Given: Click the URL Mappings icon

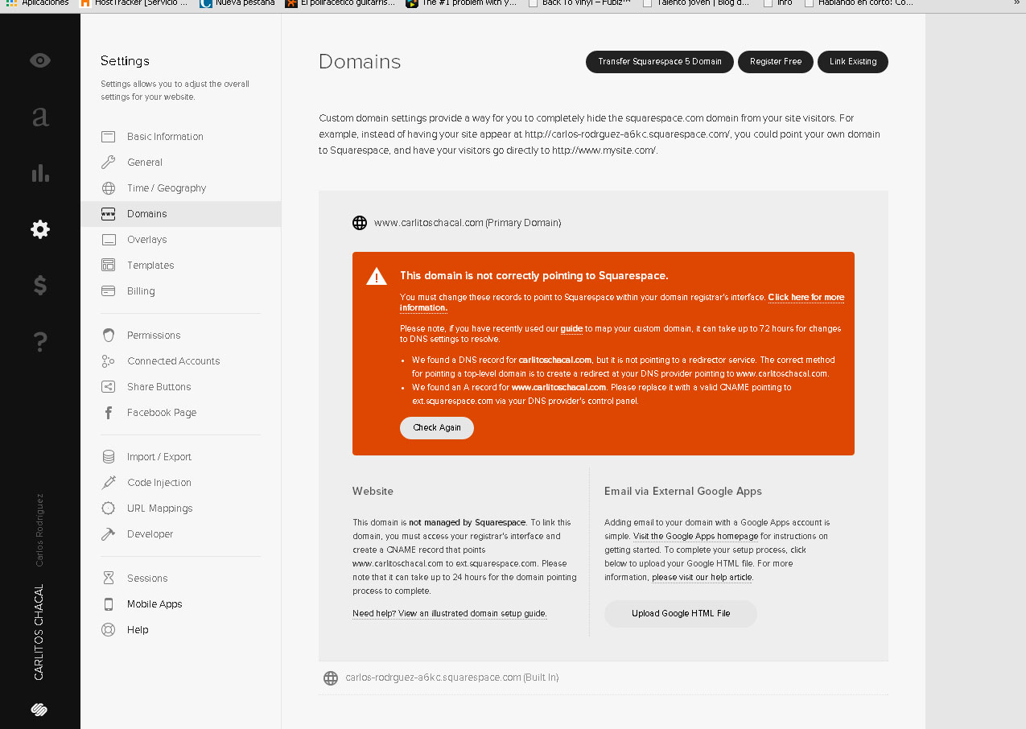Looking at the screenshot, I should [x=109, y=509].
